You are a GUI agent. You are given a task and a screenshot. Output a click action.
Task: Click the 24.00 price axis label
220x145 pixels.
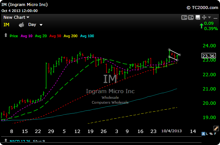pyautogui.click(x=209, y=45)
